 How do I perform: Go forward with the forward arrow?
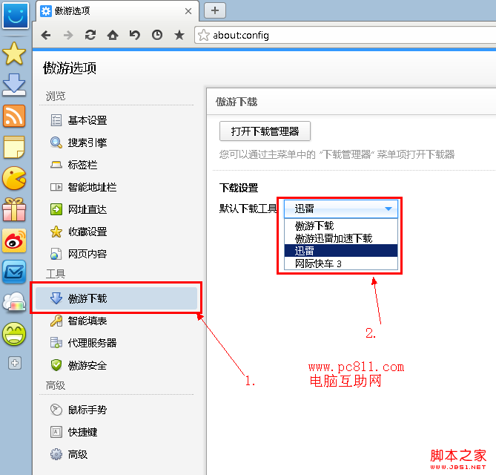[x=68, y=35]
